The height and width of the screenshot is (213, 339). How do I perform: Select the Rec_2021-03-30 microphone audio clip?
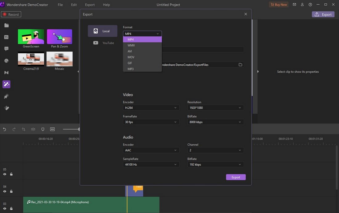tap(91, 205)
